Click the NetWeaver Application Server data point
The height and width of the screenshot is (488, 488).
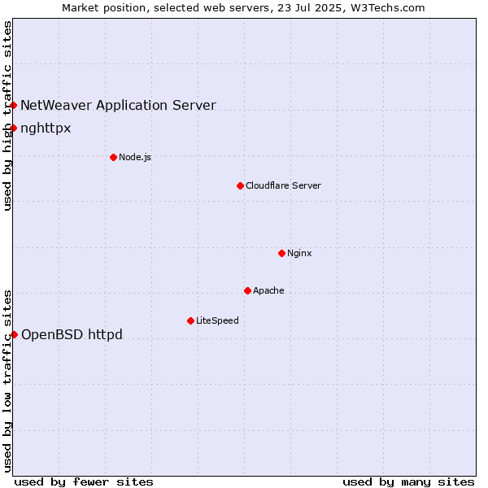click(x=13, y=106)
